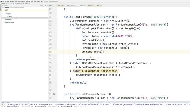190x107 pixels.
Task: Hide the Project tool window
Action: coord(47,6)
